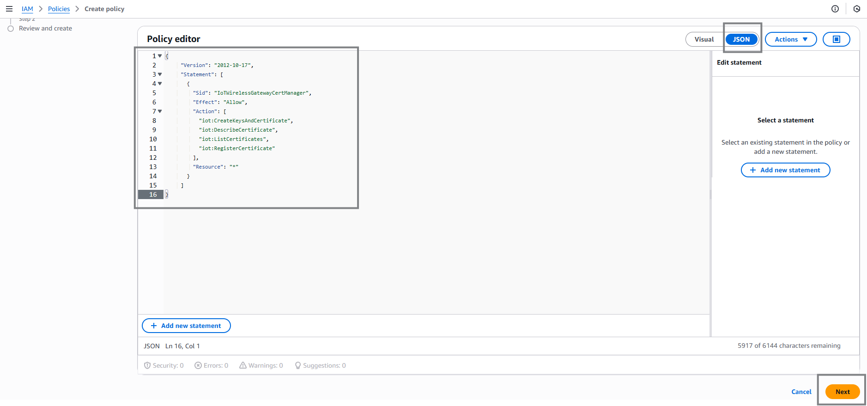Click the Warnings triangle status icon

point(243,365)
